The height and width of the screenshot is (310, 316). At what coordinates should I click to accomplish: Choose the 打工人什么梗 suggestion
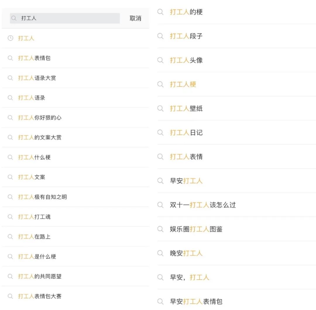(x=34, y=157)
